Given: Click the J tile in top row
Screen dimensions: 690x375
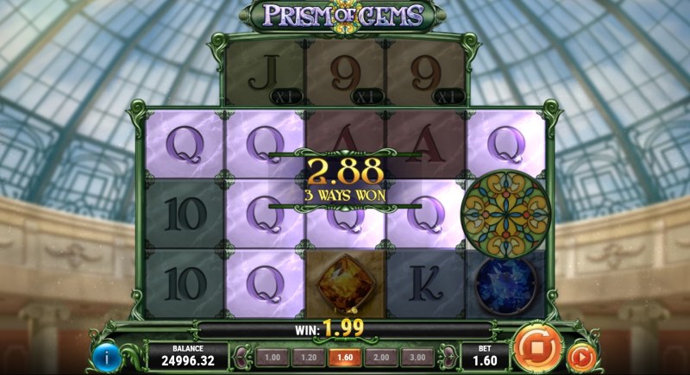Looking at the screenshot, I should pyautogui.click(x=265, y=73).
